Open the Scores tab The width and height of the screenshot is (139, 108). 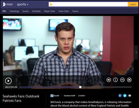pyautogui.click(x=25, y=11)
